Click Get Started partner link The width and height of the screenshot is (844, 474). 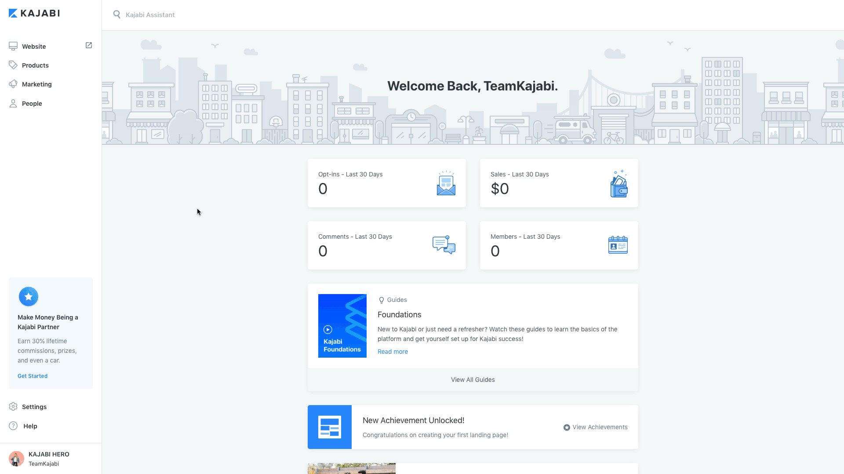click(33, 376)
